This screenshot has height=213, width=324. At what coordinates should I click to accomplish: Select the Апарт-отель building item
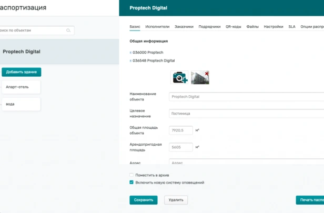(21, 87)
